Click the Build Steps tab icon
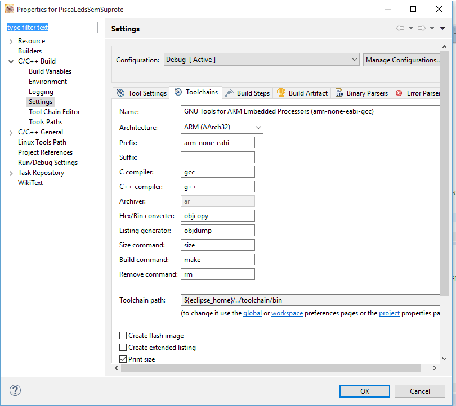This screenshot has width=456, height=406. click(x=229, y=93)
